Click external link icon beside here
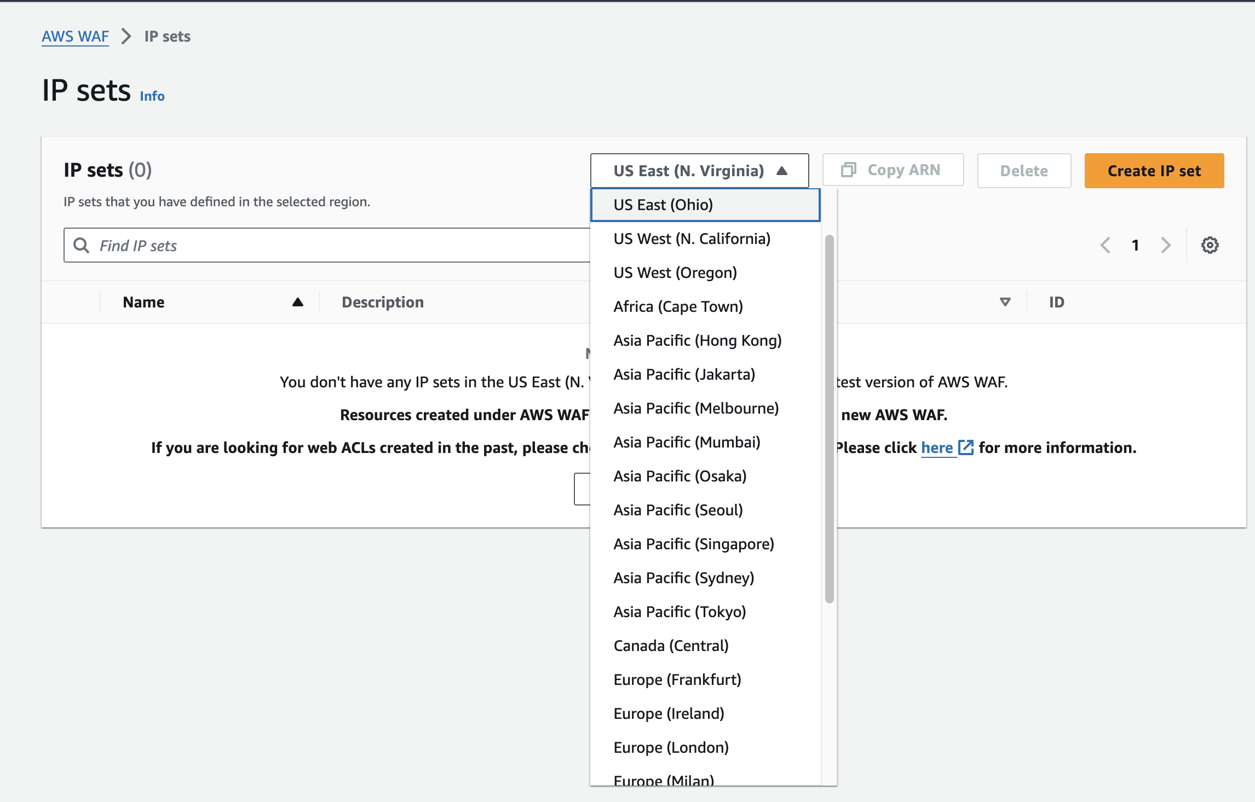 tap(965, 448)
